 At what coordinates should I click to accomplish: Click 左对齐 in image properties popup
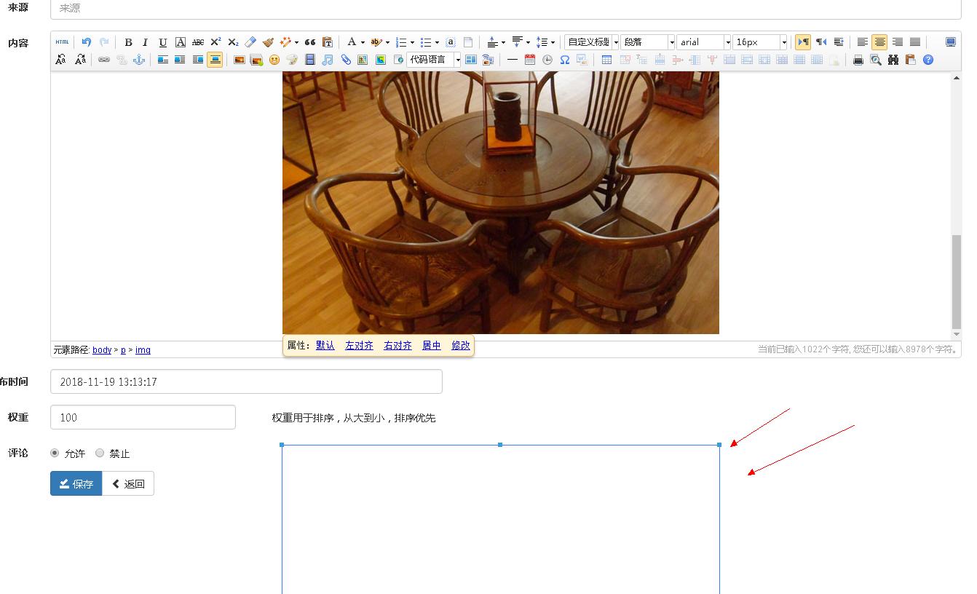(x=359, y=346)
